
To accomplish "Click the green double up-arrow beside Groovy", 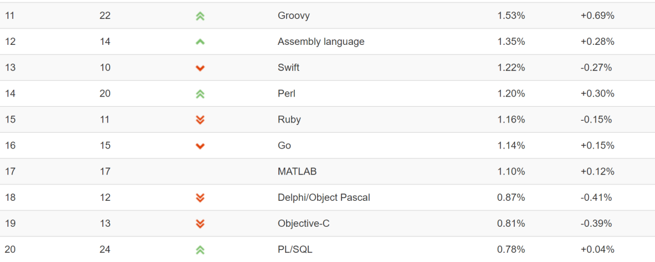I will 200,16.
